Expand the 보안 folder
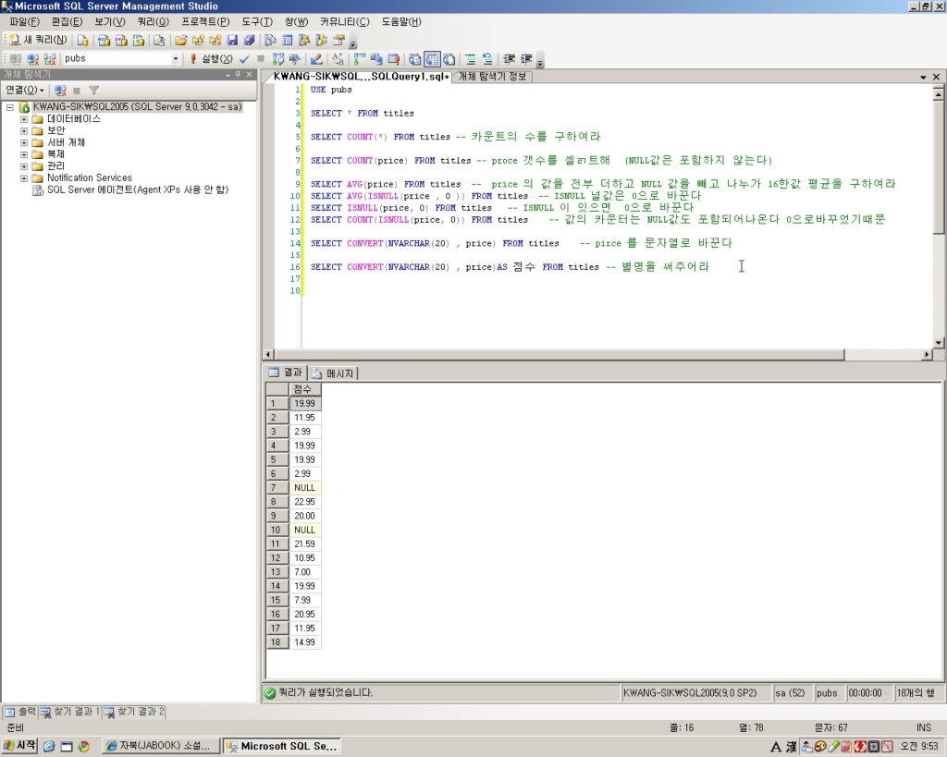The height and width of the screenshot is (757, 947). coord(23,131)
